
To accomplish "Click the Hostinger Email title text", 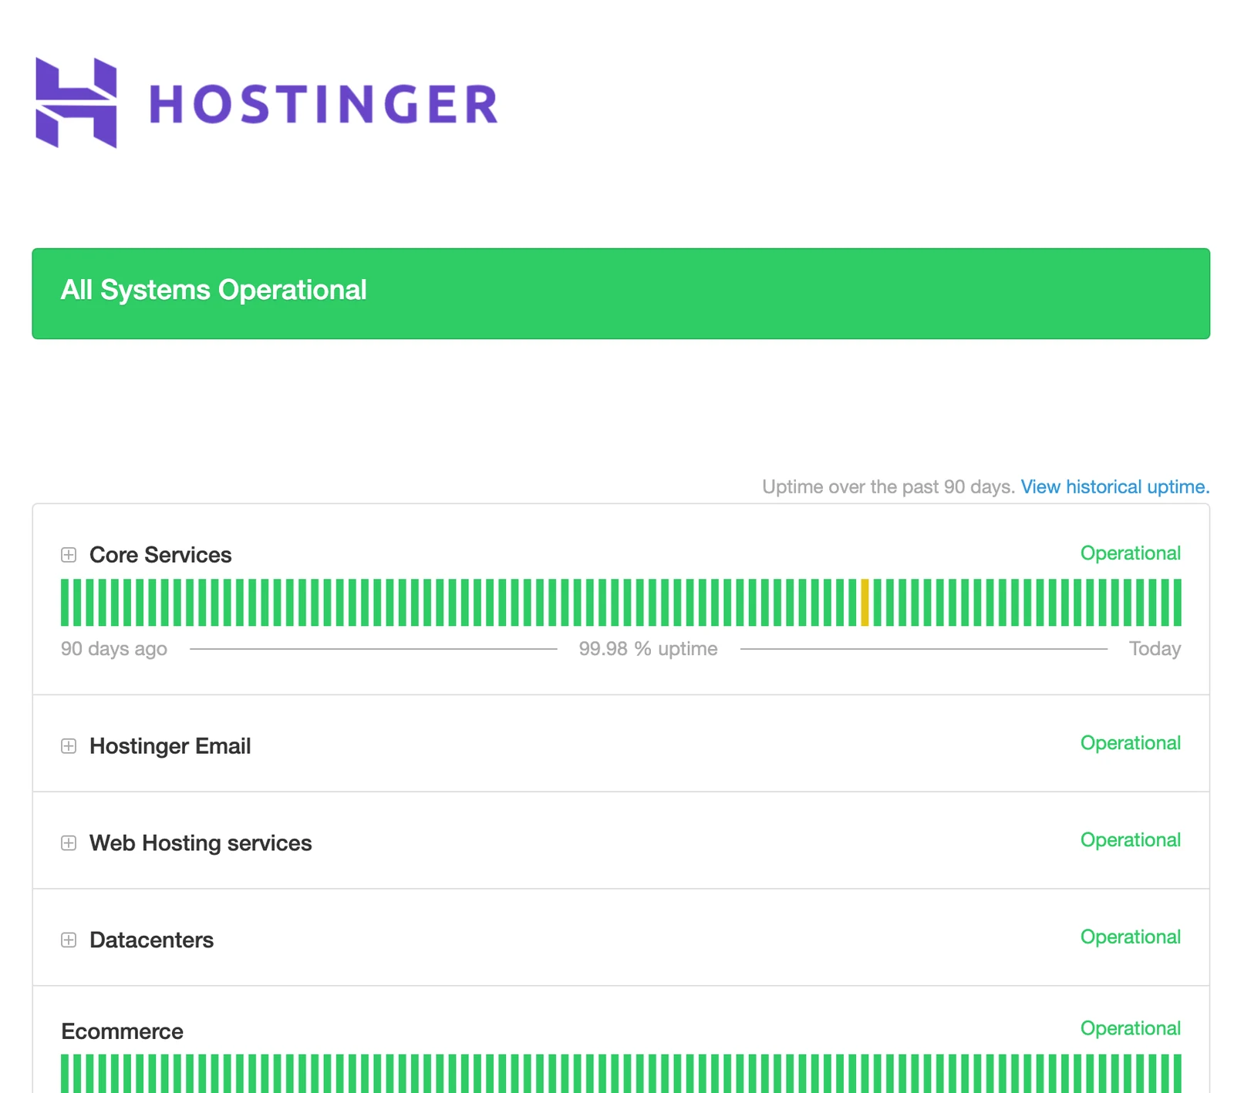I will tap(170, 746).
